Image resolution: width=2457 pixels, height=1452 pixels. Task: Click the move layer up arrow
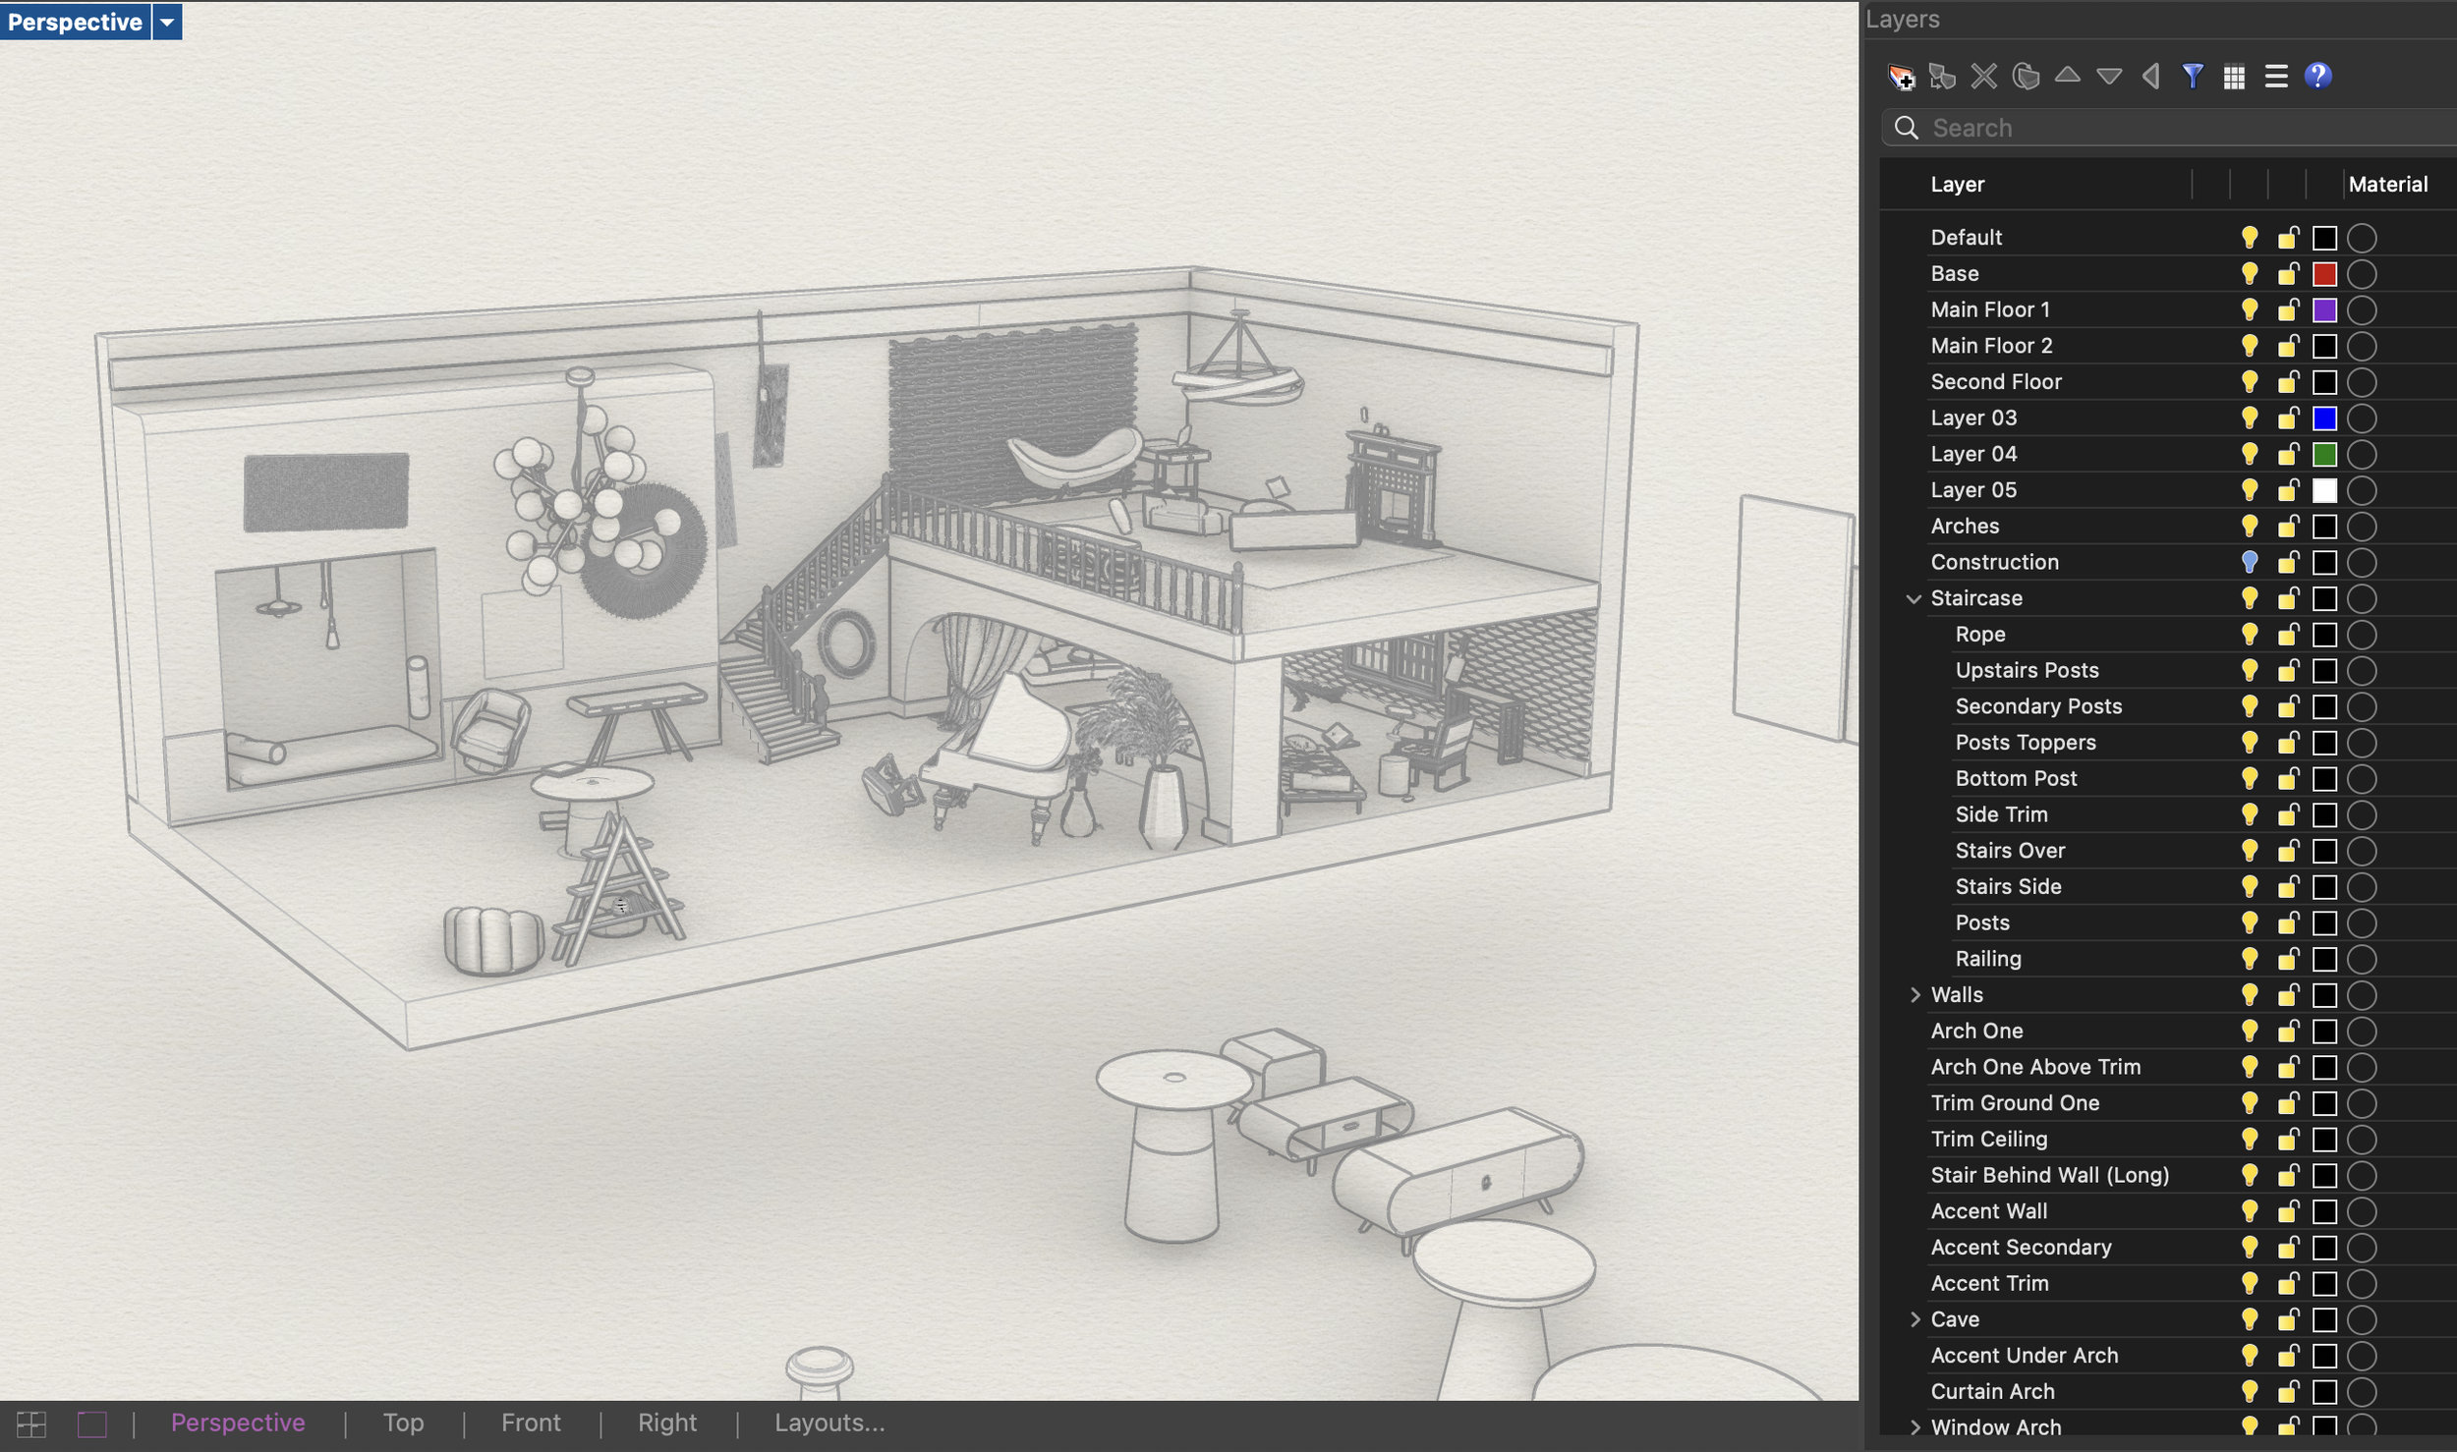[2067, 75]
